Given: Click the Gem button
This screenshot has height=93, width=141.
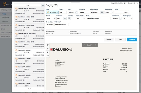Looking at the screenshot, I should [x=121, y=39].
